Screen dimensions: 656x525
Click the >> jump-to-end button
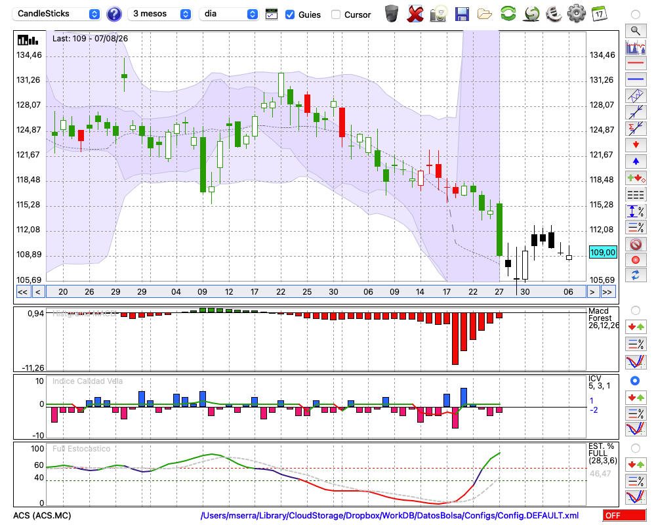pos(608,292)
